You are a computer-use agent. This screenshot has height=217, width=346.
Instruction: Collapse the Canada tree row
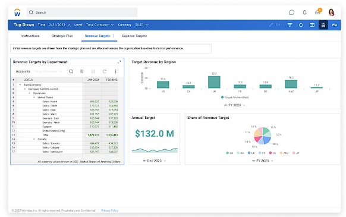(34, 139)
